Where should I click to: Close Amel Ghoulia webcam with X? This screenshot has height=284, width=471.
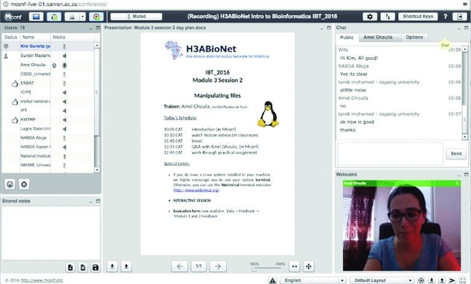pyautogui.click(x=457, y=183)
